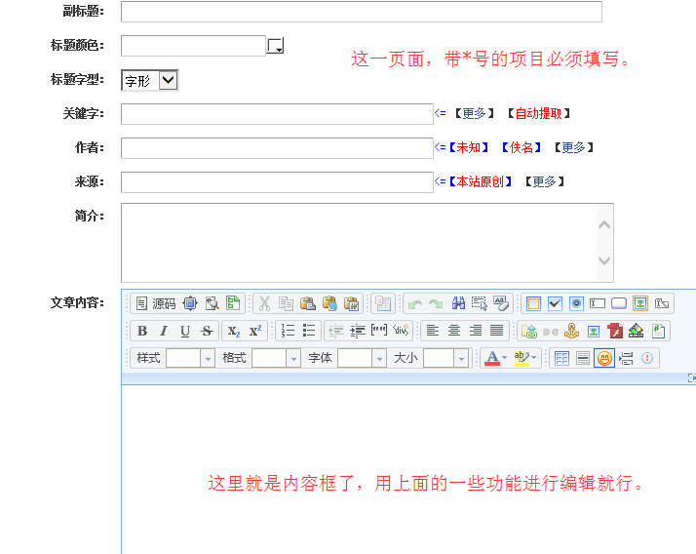Viewport: 696px width, 554px height.
Task: Insert a smiley emoticon
Action: (x=604, y=358)
